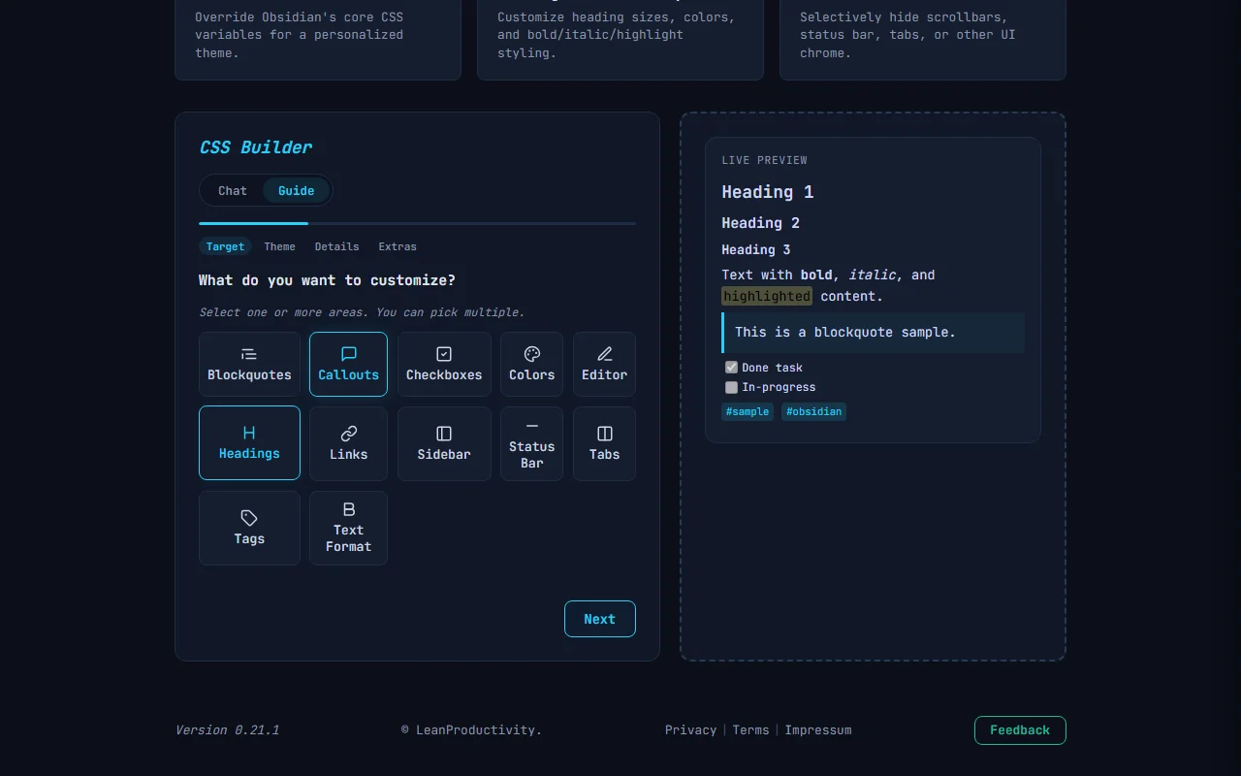Open the Privacy page
The height and width of the screenshot is (776, 1241).
coord(690,729)
